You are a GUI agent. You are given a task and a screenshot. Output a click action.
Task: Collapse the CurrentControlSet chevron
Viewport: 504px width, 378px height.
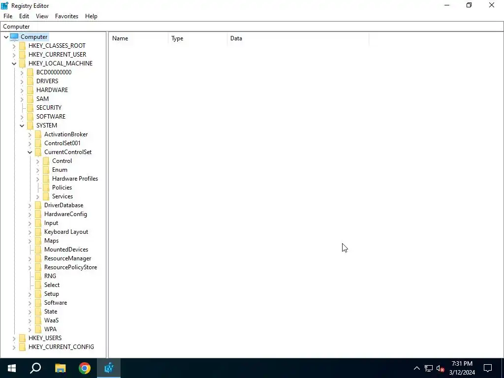pyautogui.click(x=30, y=153)
